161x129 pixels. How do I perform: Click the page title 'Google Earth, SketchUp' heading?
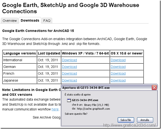(x=71, y=8)
